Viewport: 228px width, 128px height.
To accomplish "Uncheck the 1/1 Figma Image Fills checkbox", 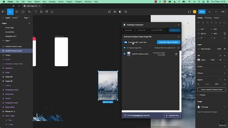I will tap(124, 48).
